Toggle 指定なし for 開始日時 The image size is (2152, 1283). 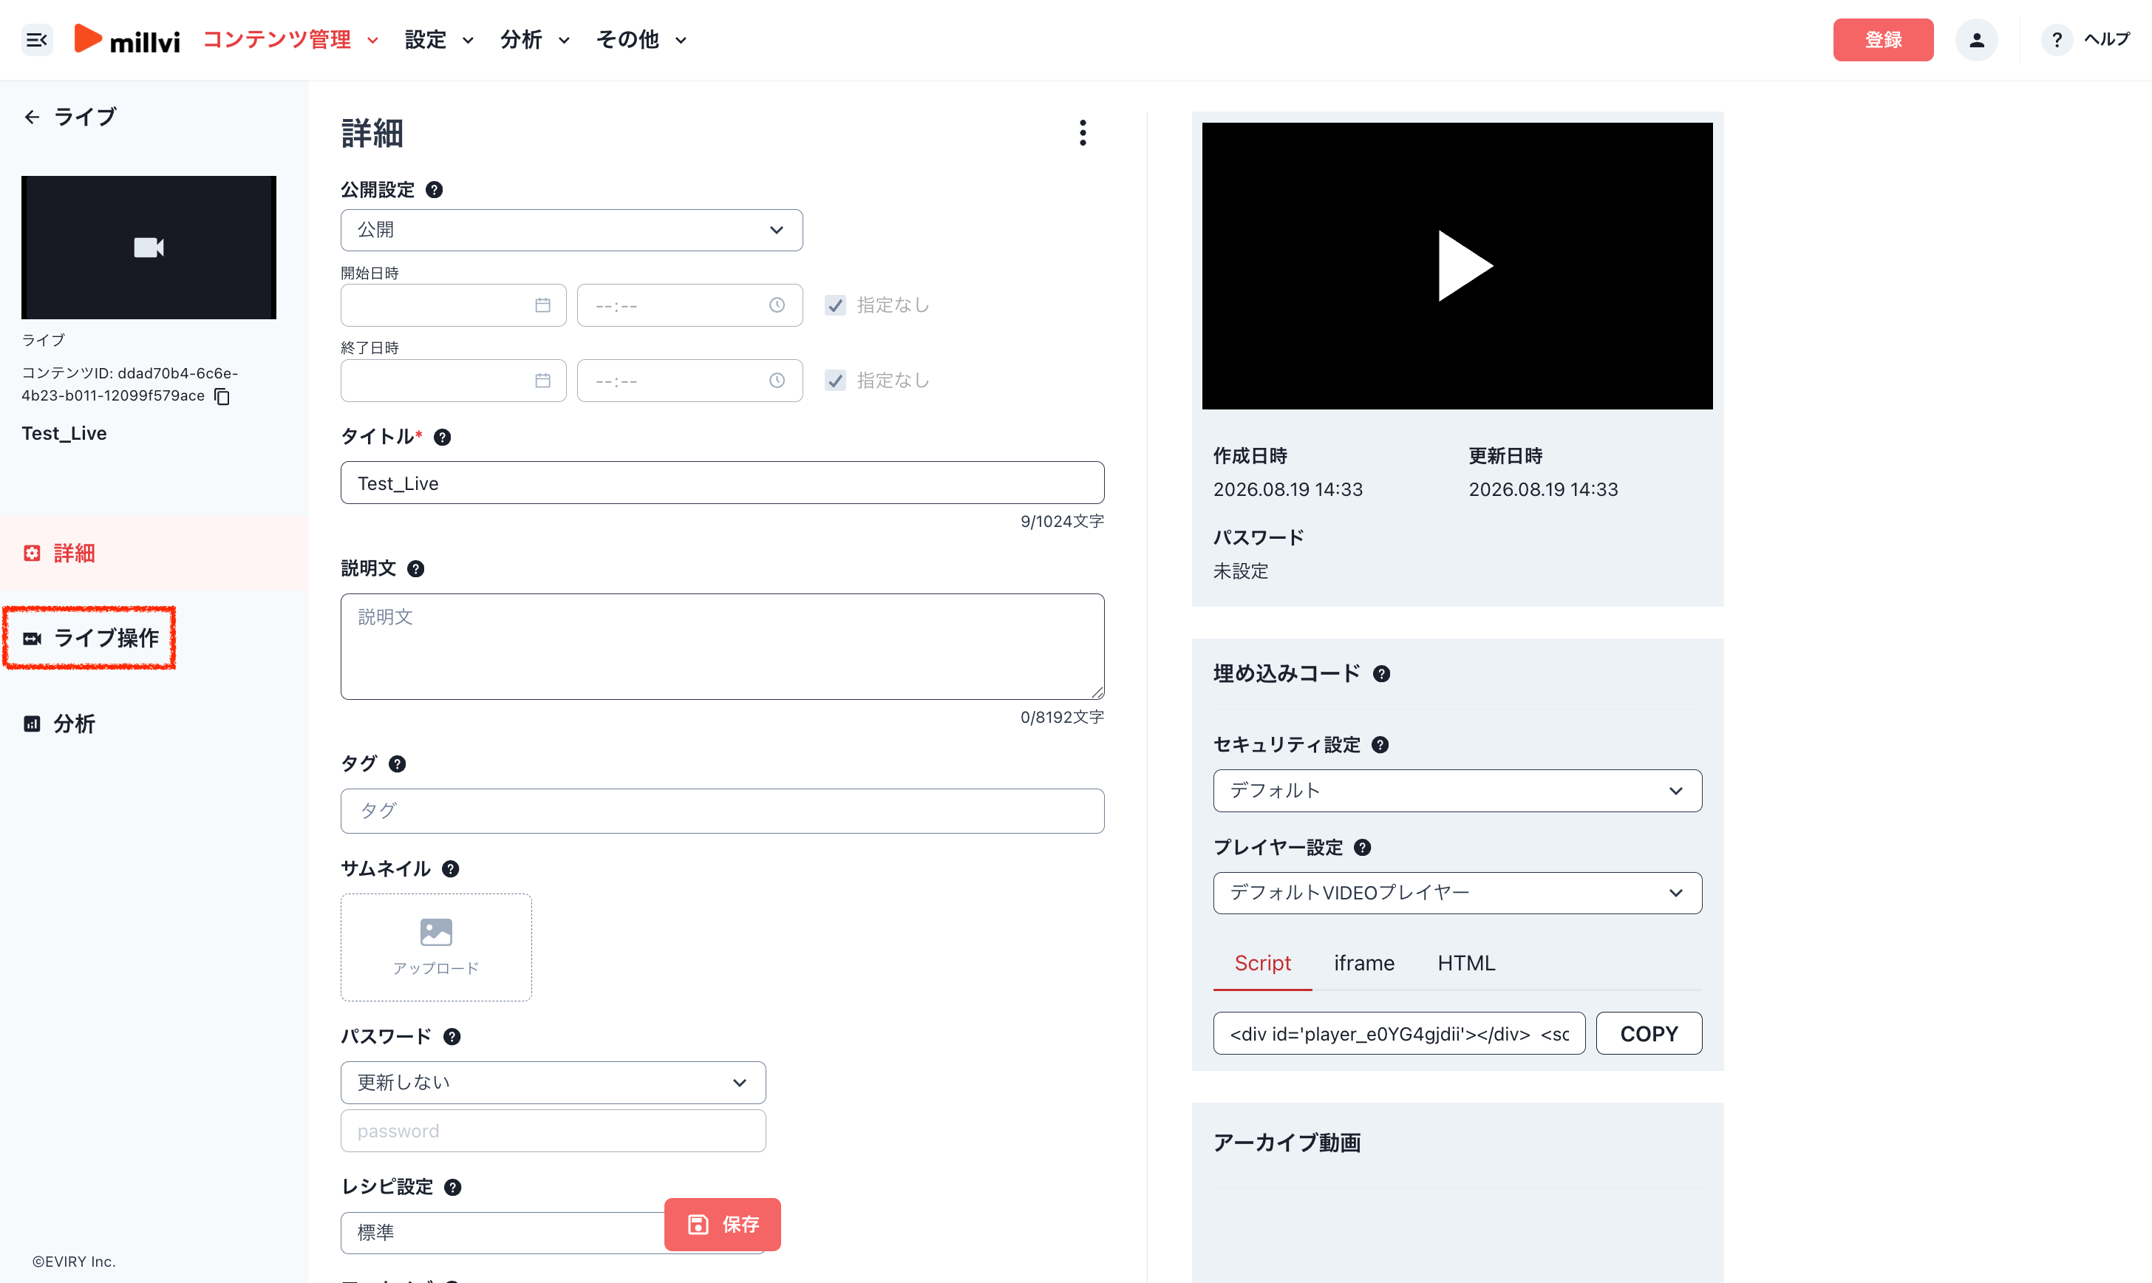coord(835,305)
